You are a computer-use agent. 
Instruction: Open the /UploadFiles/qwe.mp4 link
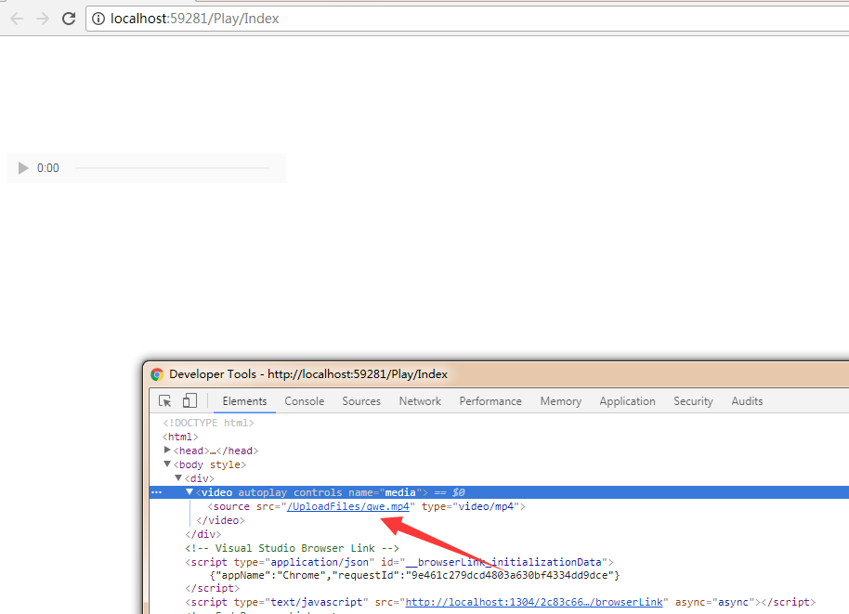[x=348, y=507]
